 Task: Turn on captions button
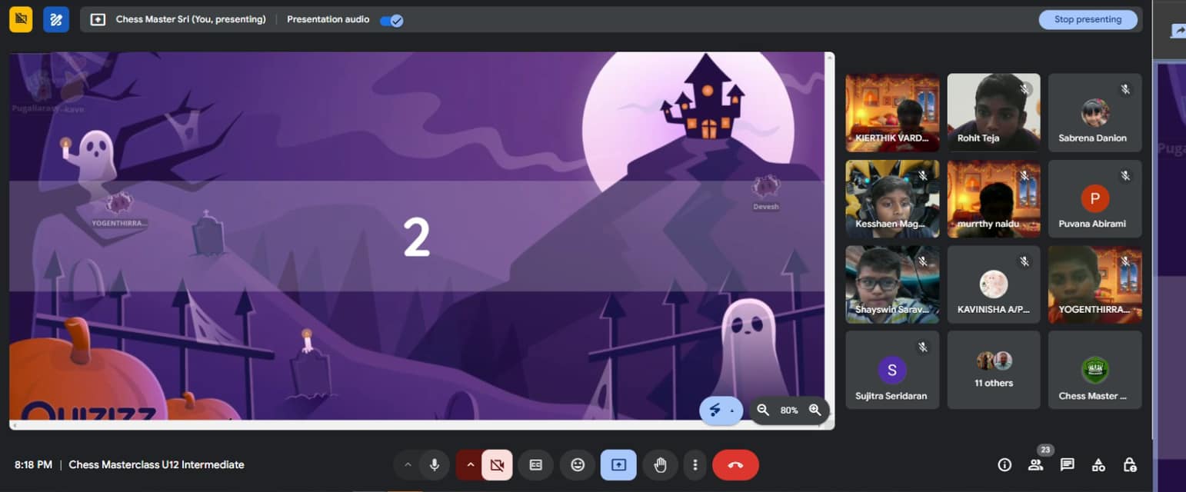536,464
